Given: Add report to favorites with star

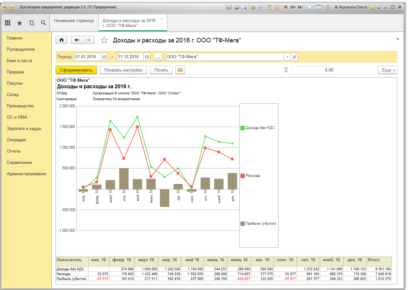Looking at the screenshot, I should point(104,40).
